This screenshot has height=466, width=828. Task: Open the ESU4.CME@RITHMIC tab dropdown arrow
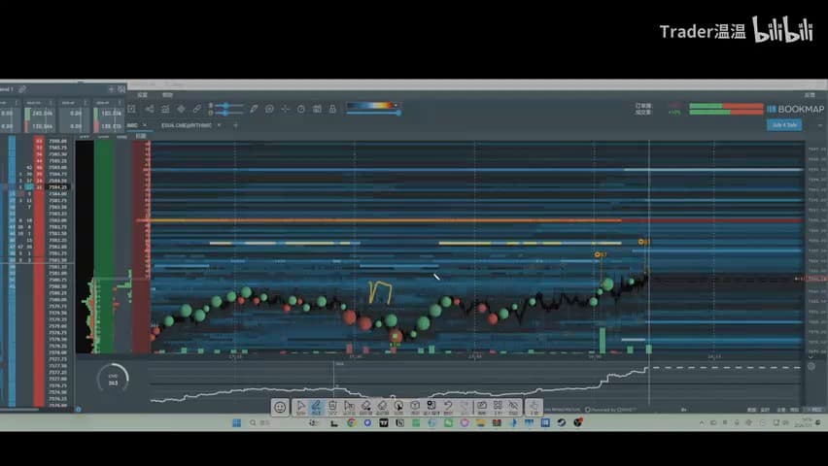[x=219, y=125]
